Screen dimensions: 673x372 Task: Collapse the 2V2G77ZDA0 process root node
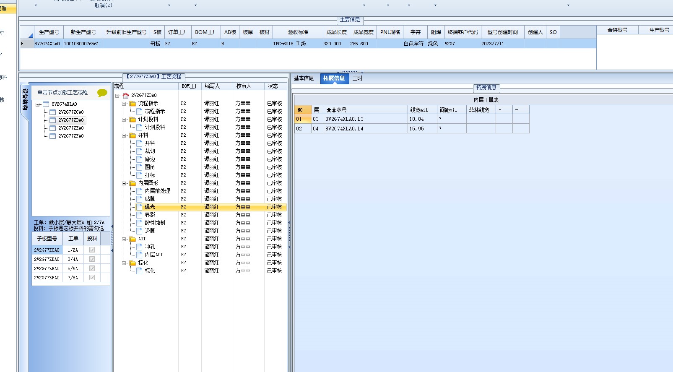tap(118, 96)
